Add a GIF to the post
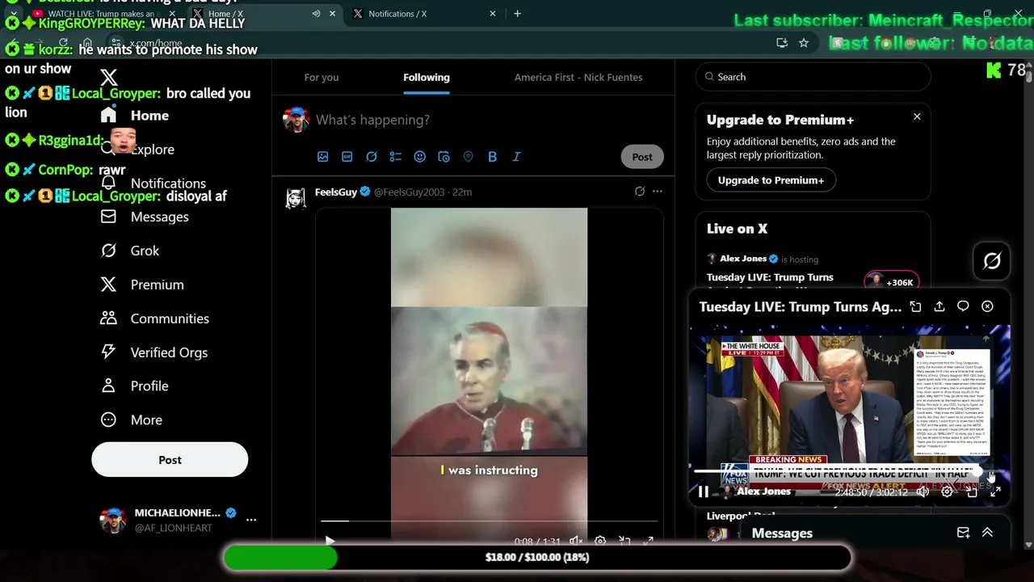Screen dimensions: 1034x582 [347, 157]
